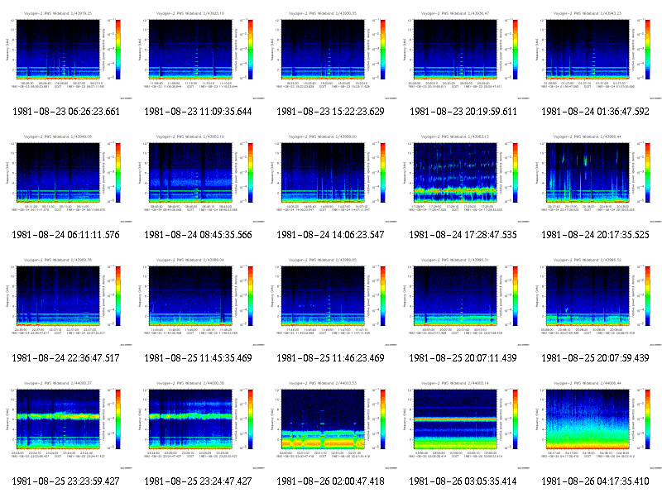Viewport: 662px width, 493px height.
Task: Click caption text 1981-08-24 01:36:47.592
Action: pyautogui.click(x=595, y=112)
